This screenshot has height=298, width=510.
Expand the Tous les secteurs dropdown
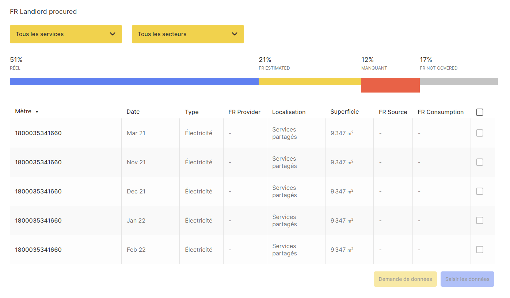(188, 34)
